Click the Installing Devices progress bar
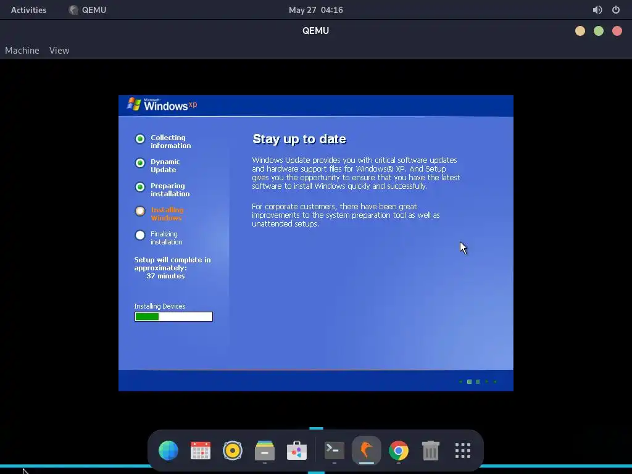Viewport: 632px width, 474px height. point(173,317)
